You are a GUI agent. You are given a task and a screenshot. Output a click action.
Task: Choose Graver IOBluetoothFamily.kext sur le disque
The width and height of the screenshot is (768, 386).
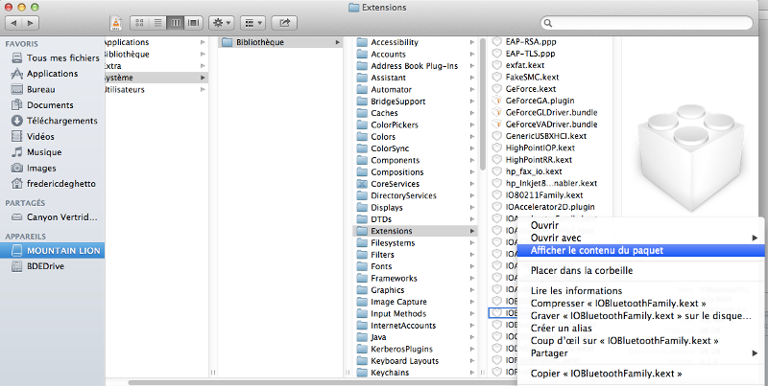pyautogui.click(x=642, y=316)
